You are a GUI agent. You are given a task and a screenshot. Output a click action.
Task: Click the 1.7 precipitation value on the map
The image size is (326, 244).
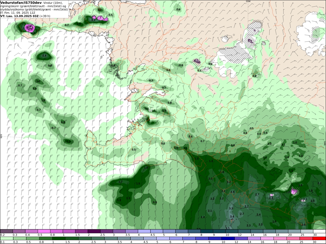click(120, 182)
